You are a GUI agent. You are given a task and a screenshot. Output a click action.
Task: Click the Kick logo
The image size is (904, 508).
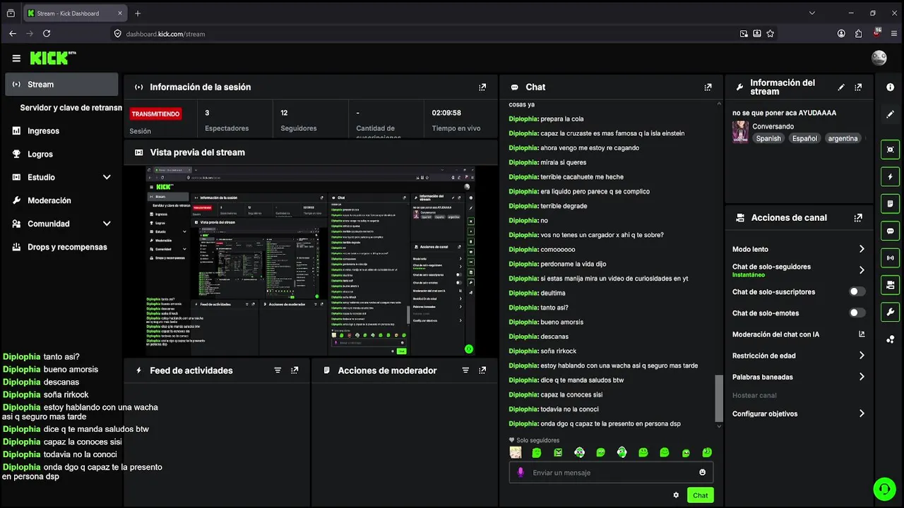point(52,58)
